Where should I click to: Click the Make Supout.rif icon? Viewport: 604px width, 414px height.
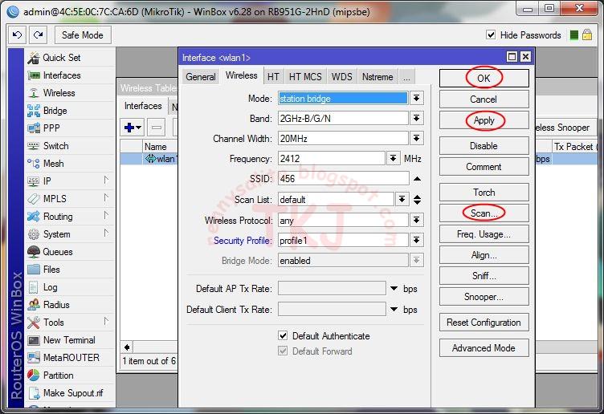coord(34,393)
